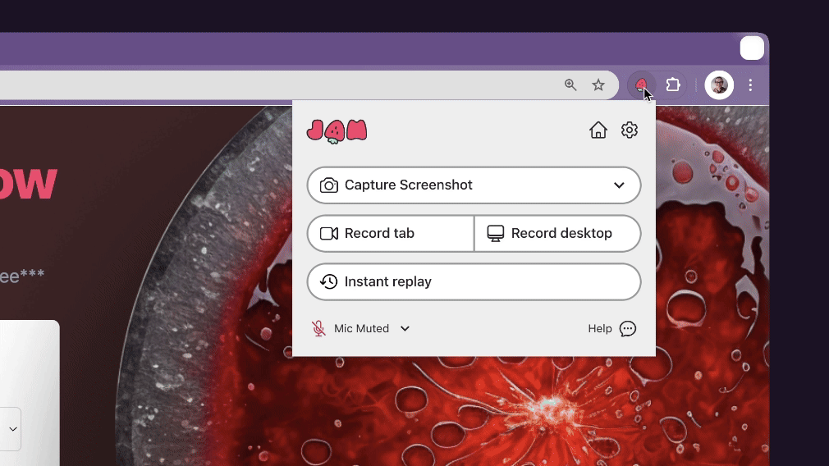Click the Jam logo in popup
This screenshot has width=829, height=466.
coord(337,131)
